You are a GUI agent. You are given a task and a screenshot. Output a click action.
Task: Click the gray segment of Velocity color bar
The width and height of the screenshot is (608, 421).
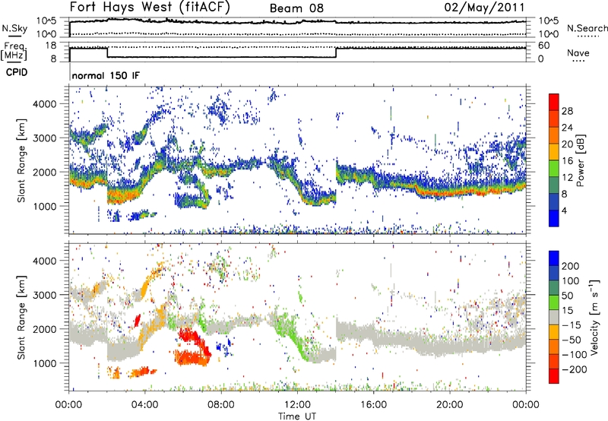pyautogui.click(x=554, y=318)
